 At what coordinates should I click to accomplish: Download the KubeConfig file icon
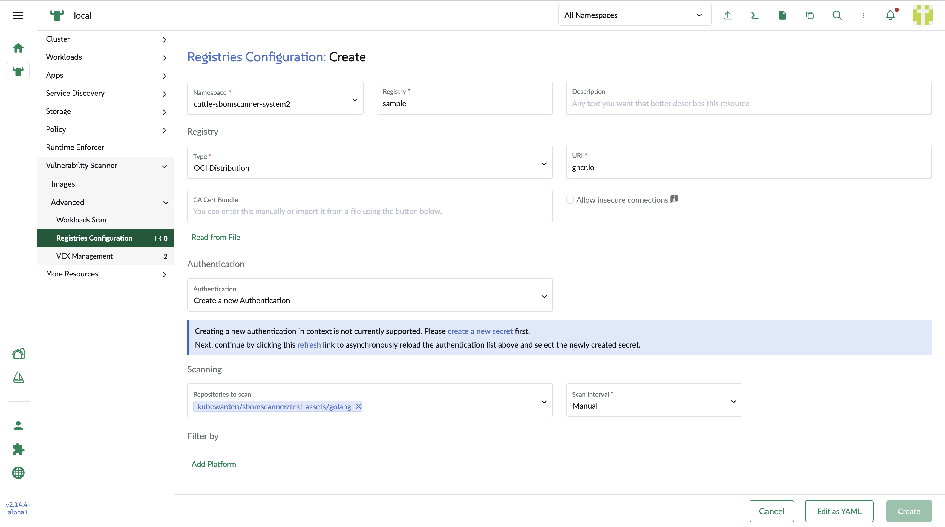tap(782, 15)
